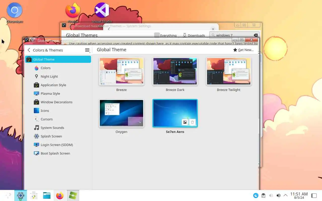The height and width of the screenshot is (201, 322).
Task: Expand hidden system tray icons arrow
Action: (286, 195)
